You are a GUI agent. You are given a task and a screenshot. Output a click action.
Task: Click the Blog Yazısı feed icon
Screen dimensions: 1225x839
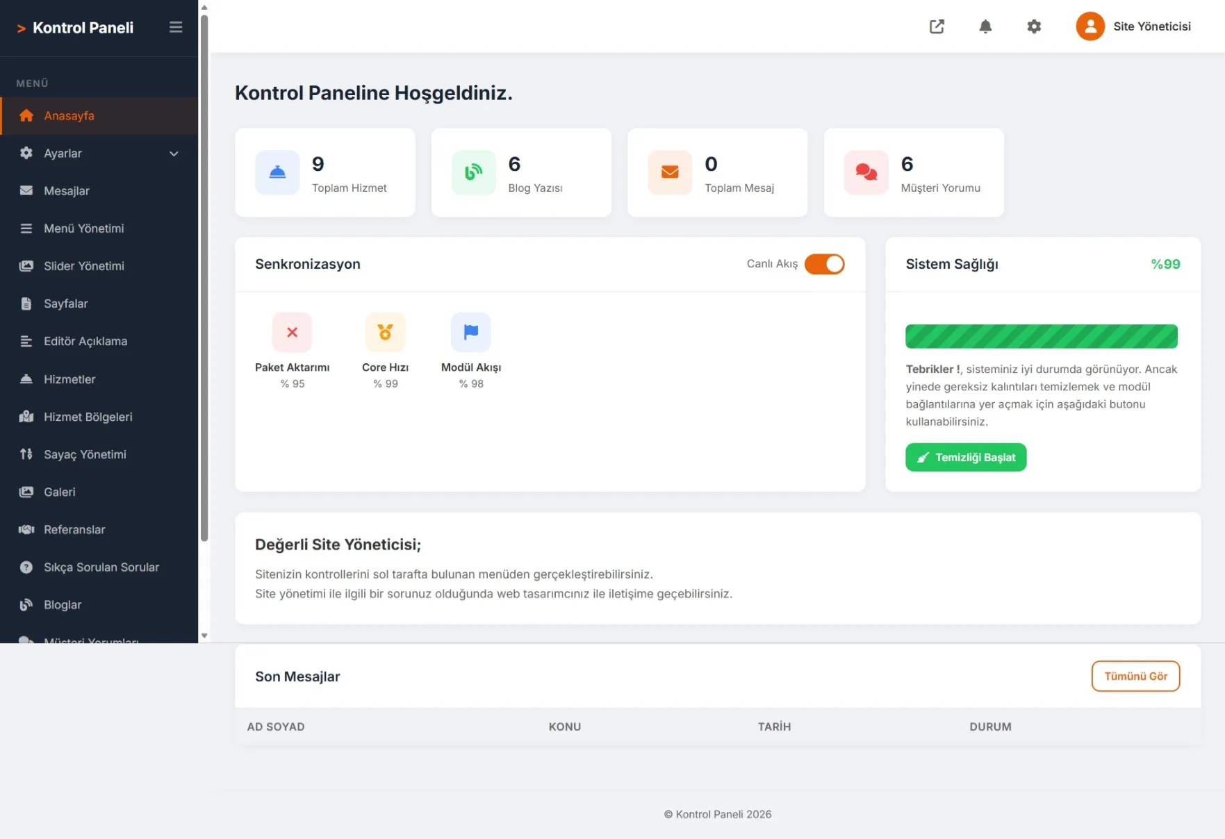(x=474, y=172)
